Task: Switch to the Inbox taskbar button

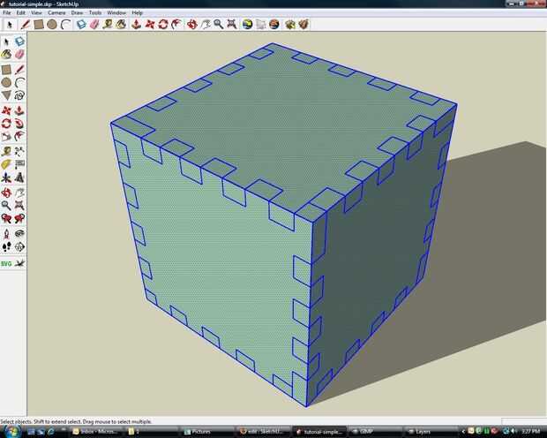Action: [x=96, y=432]
